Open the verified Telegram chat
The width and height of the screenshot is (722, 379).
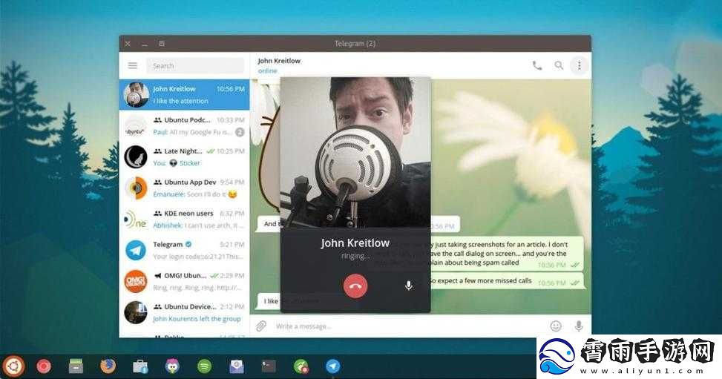tap(184, 250)
